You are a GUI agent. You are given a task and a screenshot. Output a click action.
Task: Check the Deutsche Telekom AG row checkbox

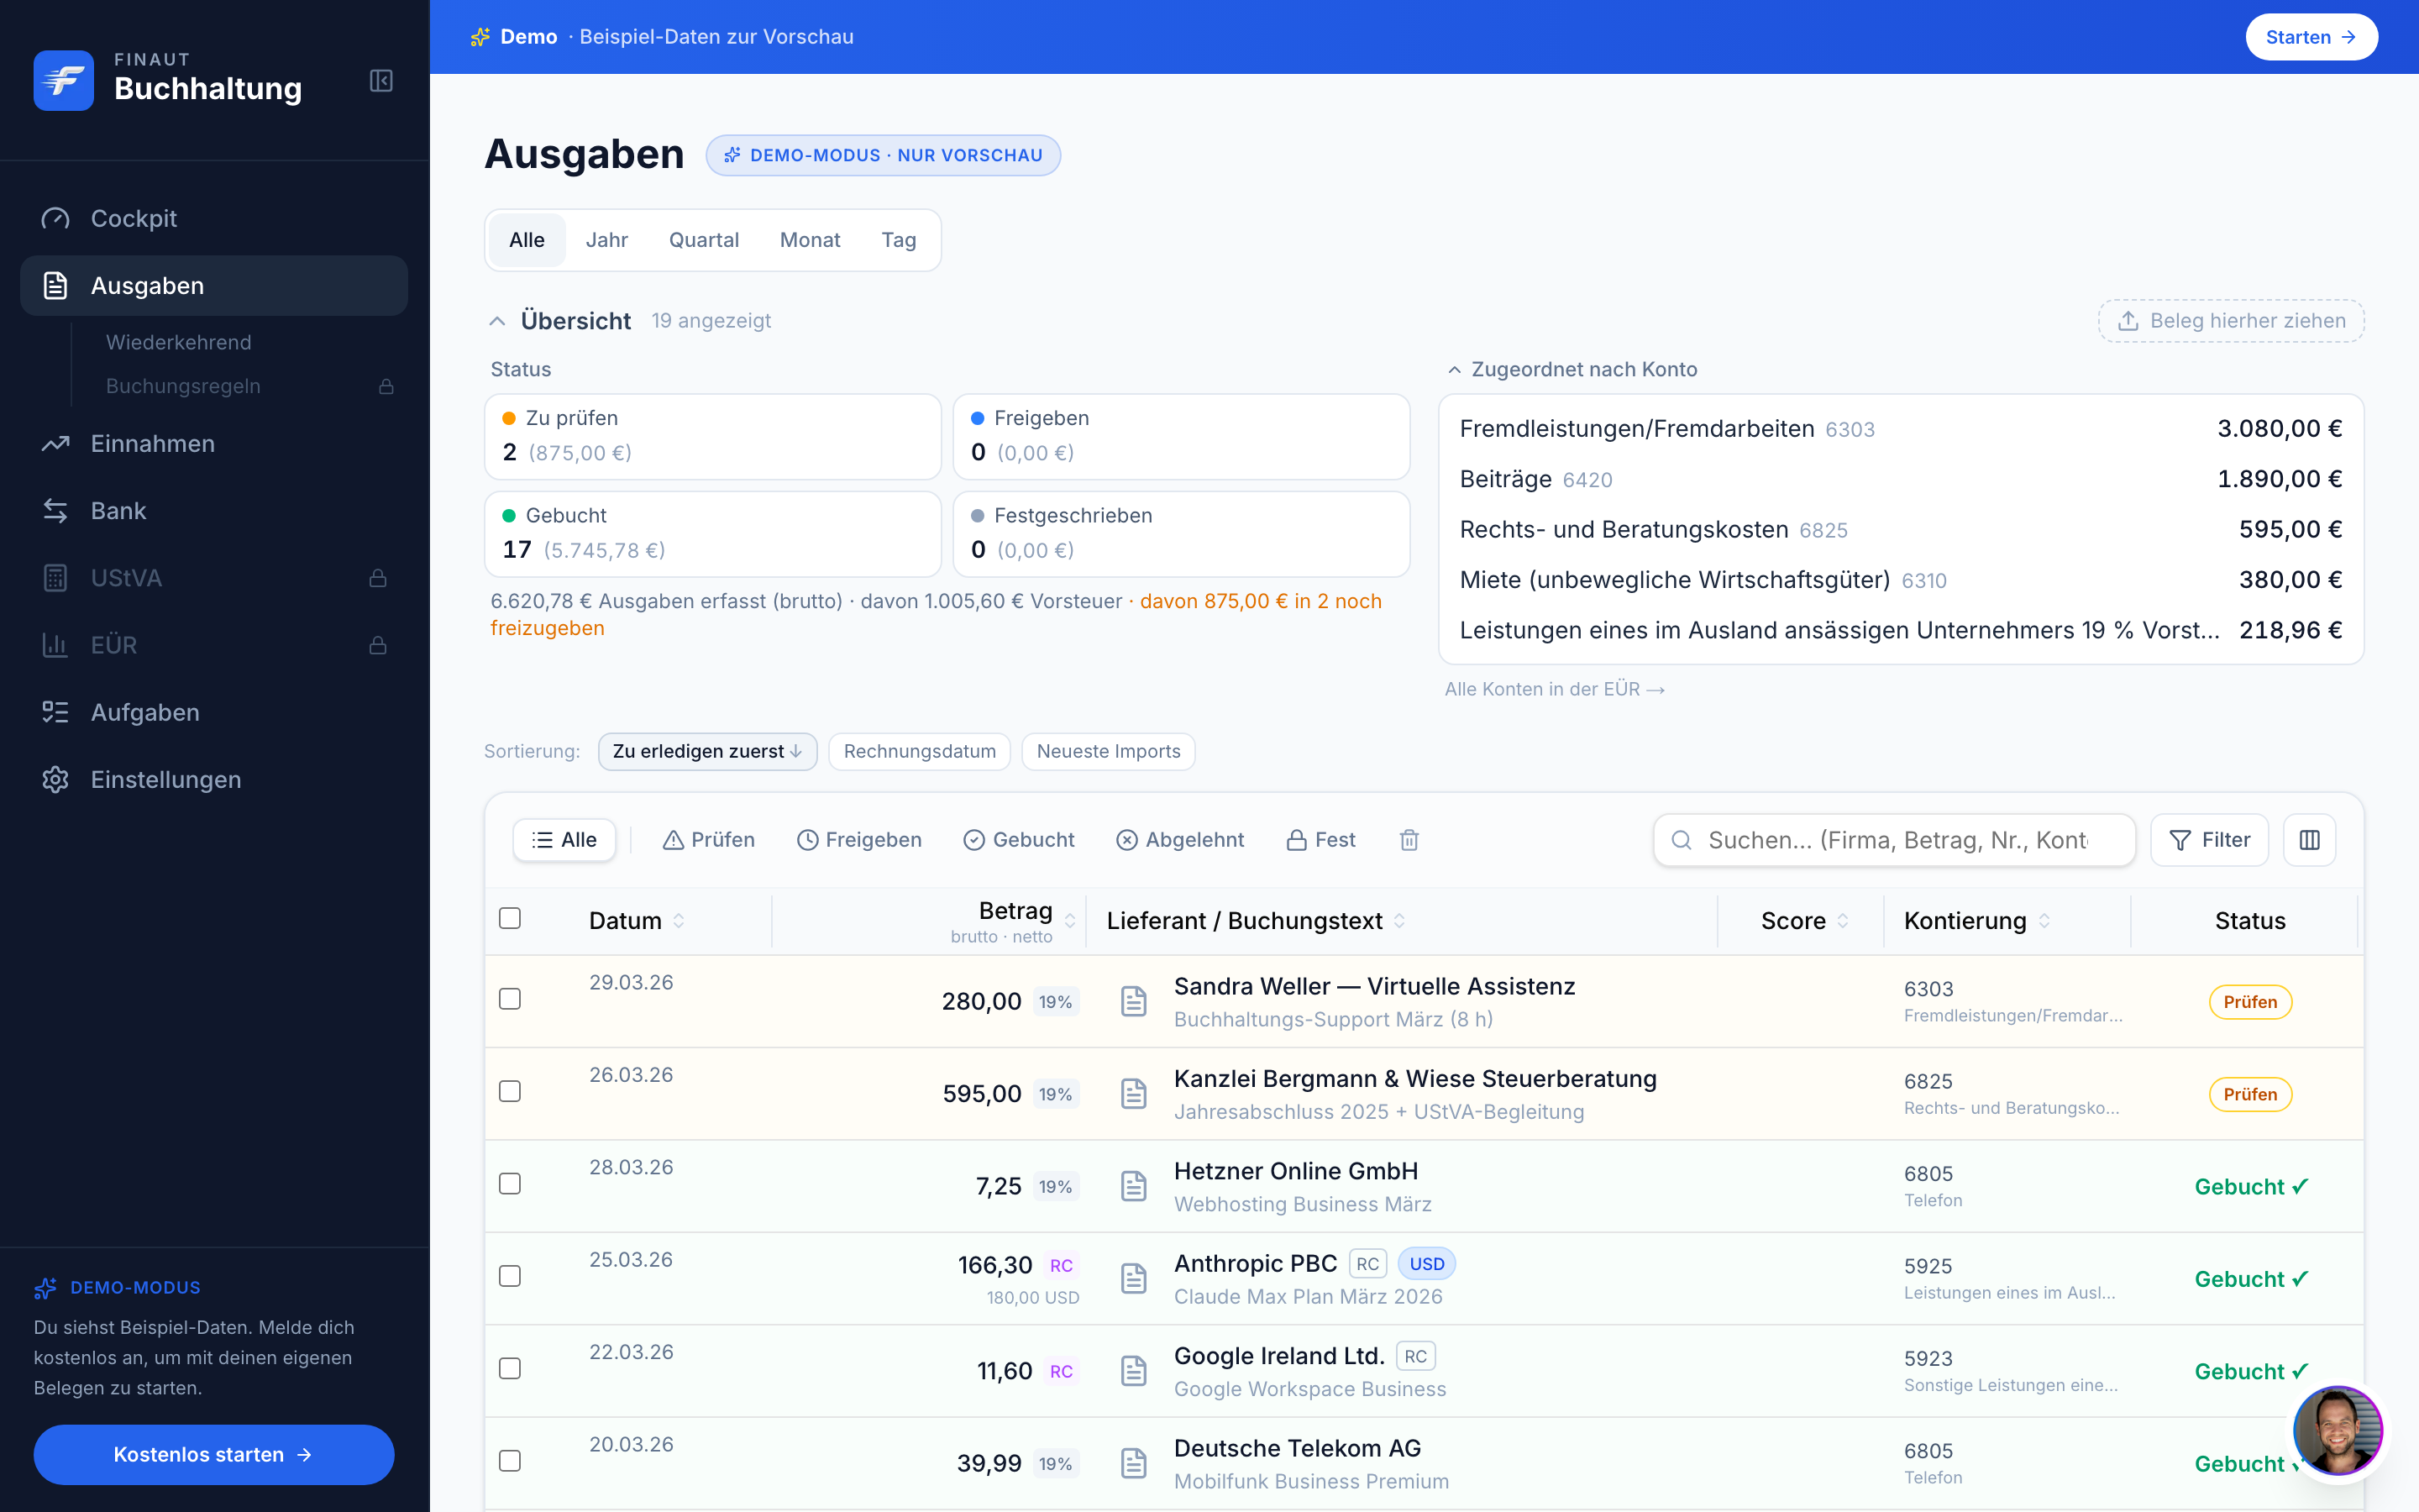(x=510, y=1461)
